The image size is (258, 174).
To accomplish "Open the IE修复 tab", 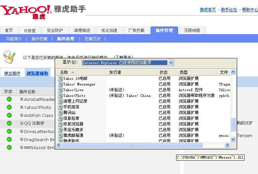I will [30, 31].
